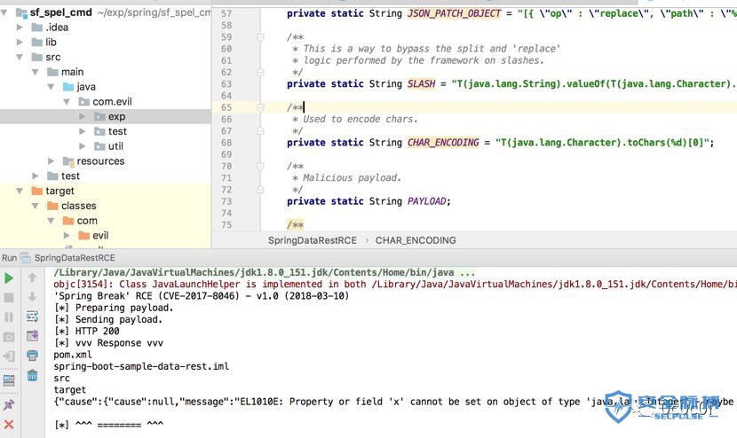Click the objc JavaLaunchHelper warning line
Screen dimensions: 737x438
tap(395, 285)
